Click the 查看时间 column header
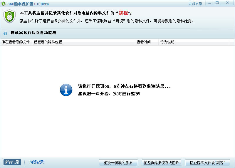 pos(147,42)
